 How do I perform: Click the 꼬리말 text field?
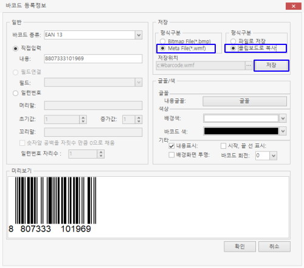point(93,132)
